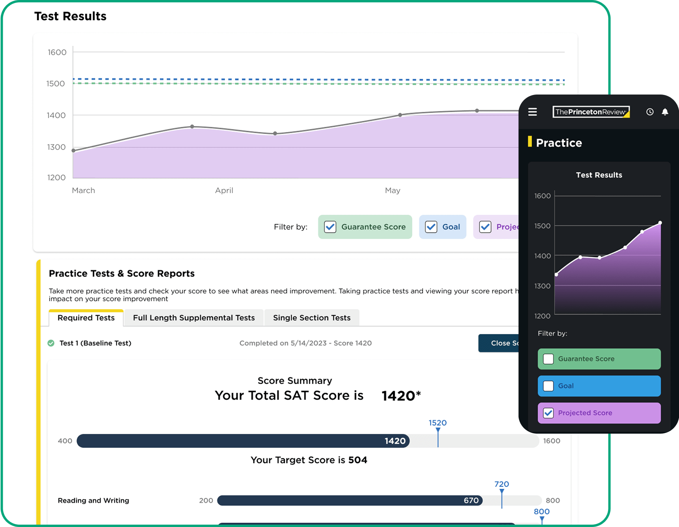Open the notifications bell icon
Image resolution: width=679 pixels, height=527 pixels.
(665, 112)
